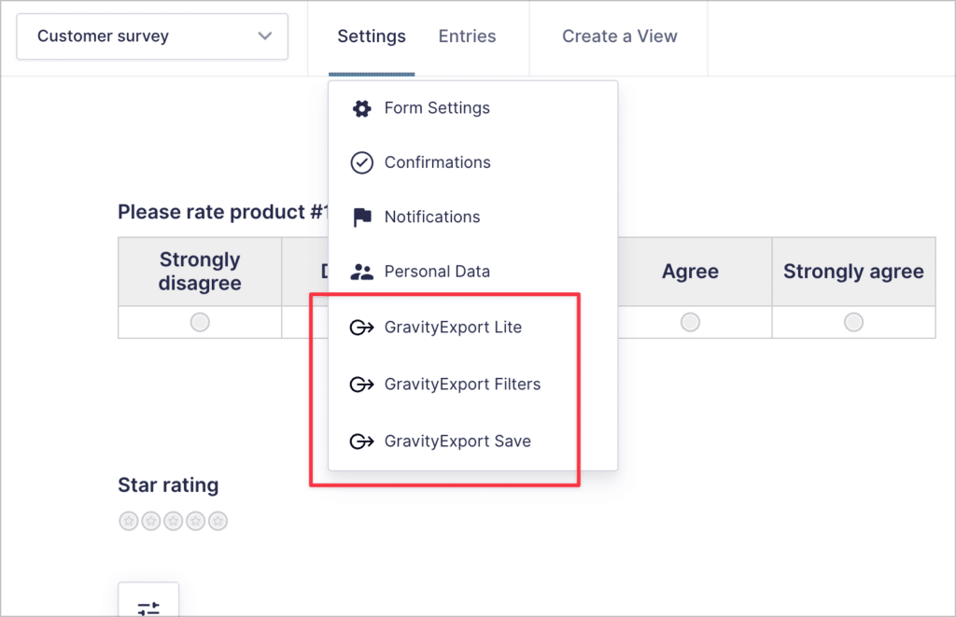Select the Agree radio button
The height and width of the screenshot is (617, 956).
click(x=690, y=322)
